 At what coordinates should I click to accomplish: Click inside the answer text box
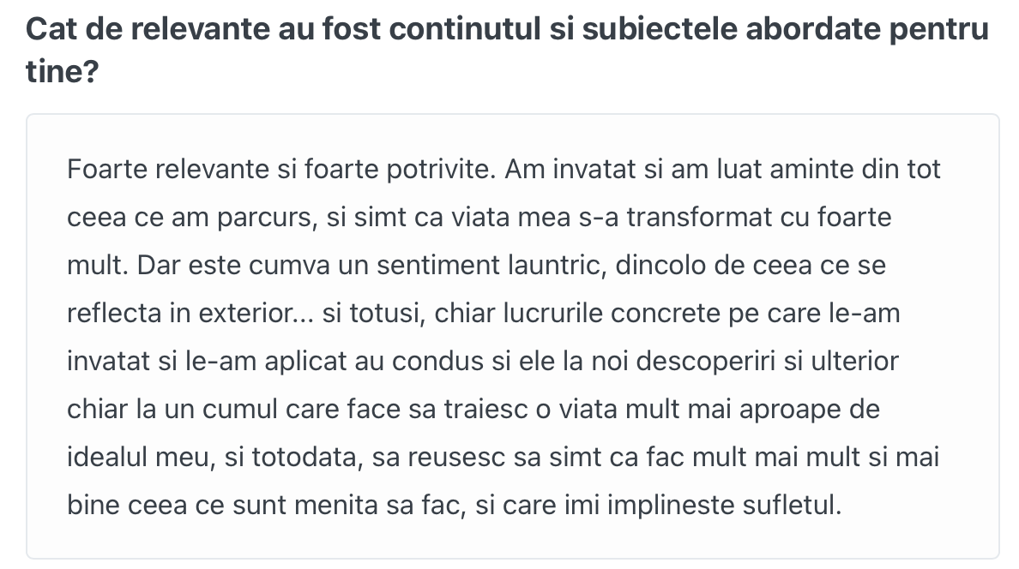512,337
